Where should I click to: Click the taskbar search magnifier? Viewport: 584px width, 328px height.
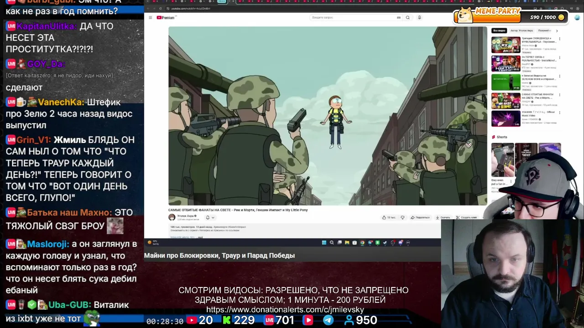click(x=332, y=242)
